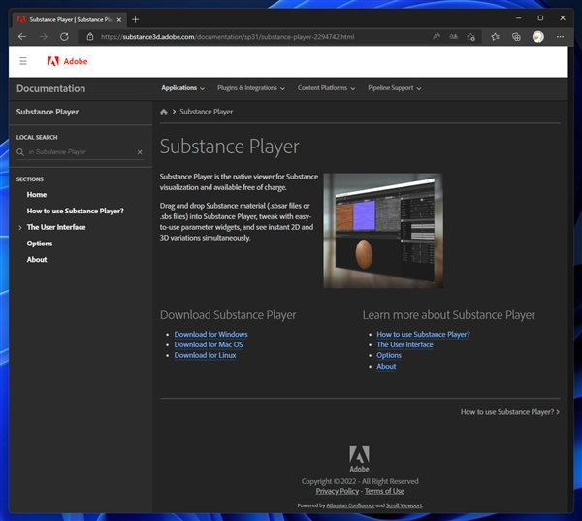Click the browser forward arrow
The image size is (582, 521).
pyautogui.click(x=44, y=37)
